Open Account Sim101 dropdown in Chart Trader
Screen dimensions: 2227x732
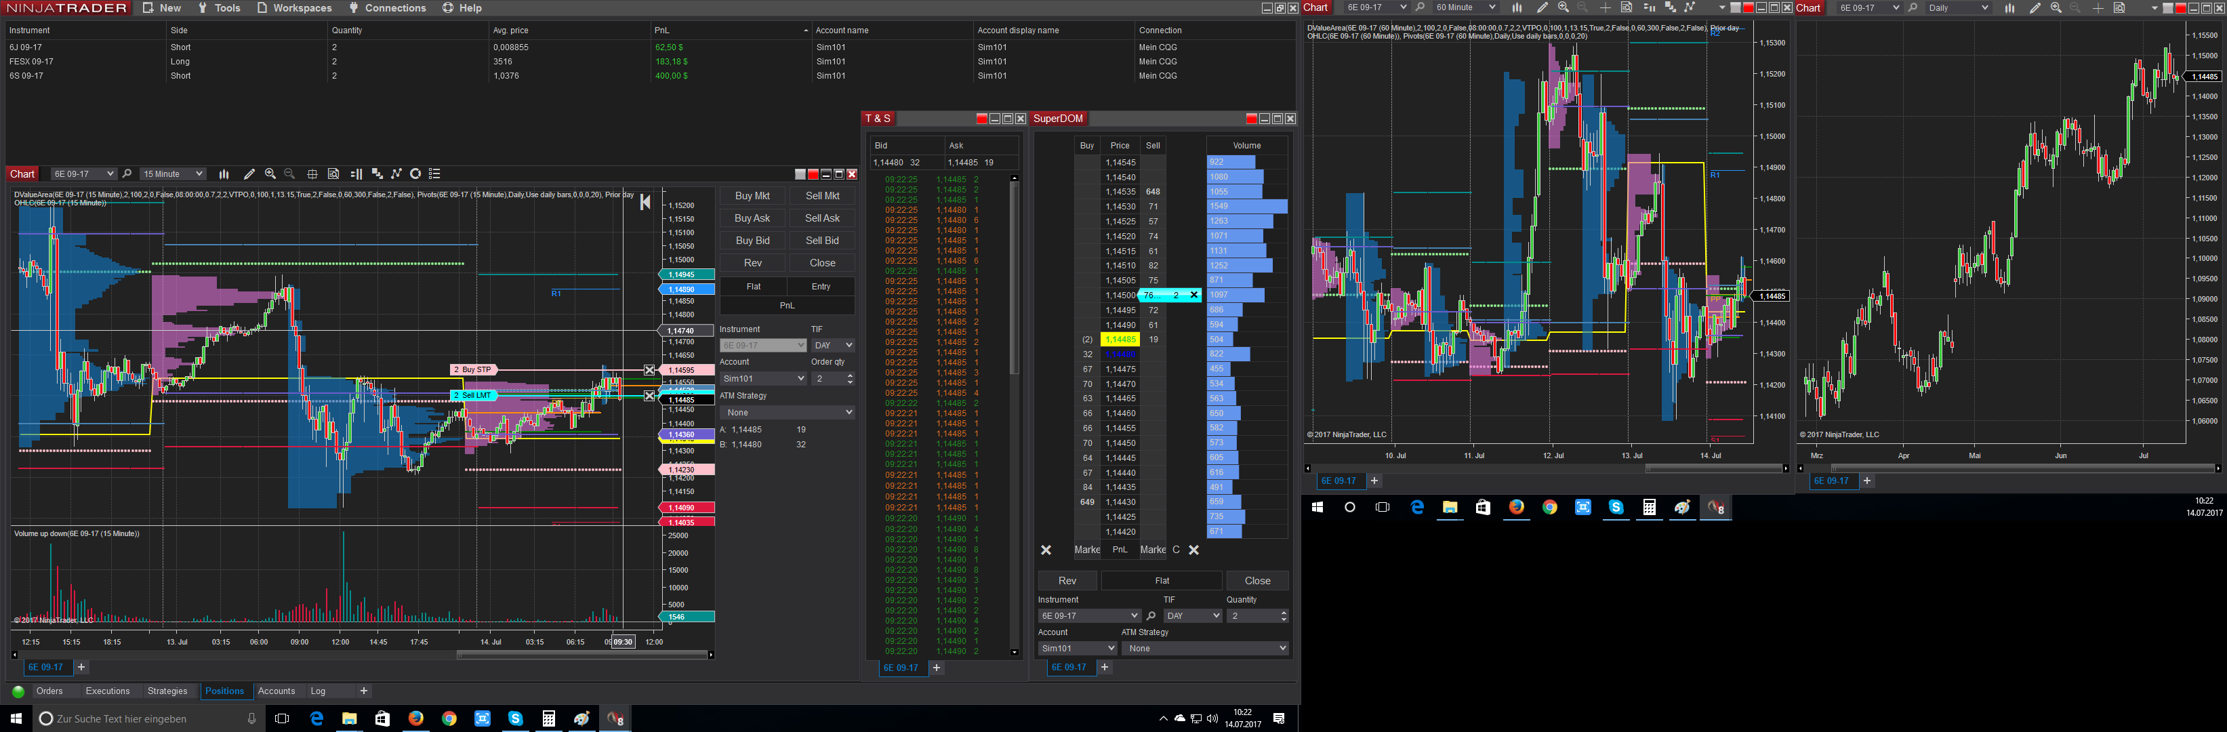pos(763,378)
